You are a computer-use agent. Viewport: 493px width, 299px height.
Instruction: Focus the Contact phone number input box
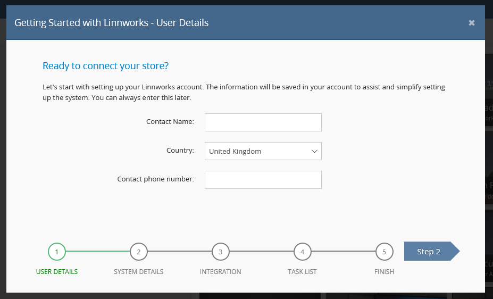(x=263, y=180)
